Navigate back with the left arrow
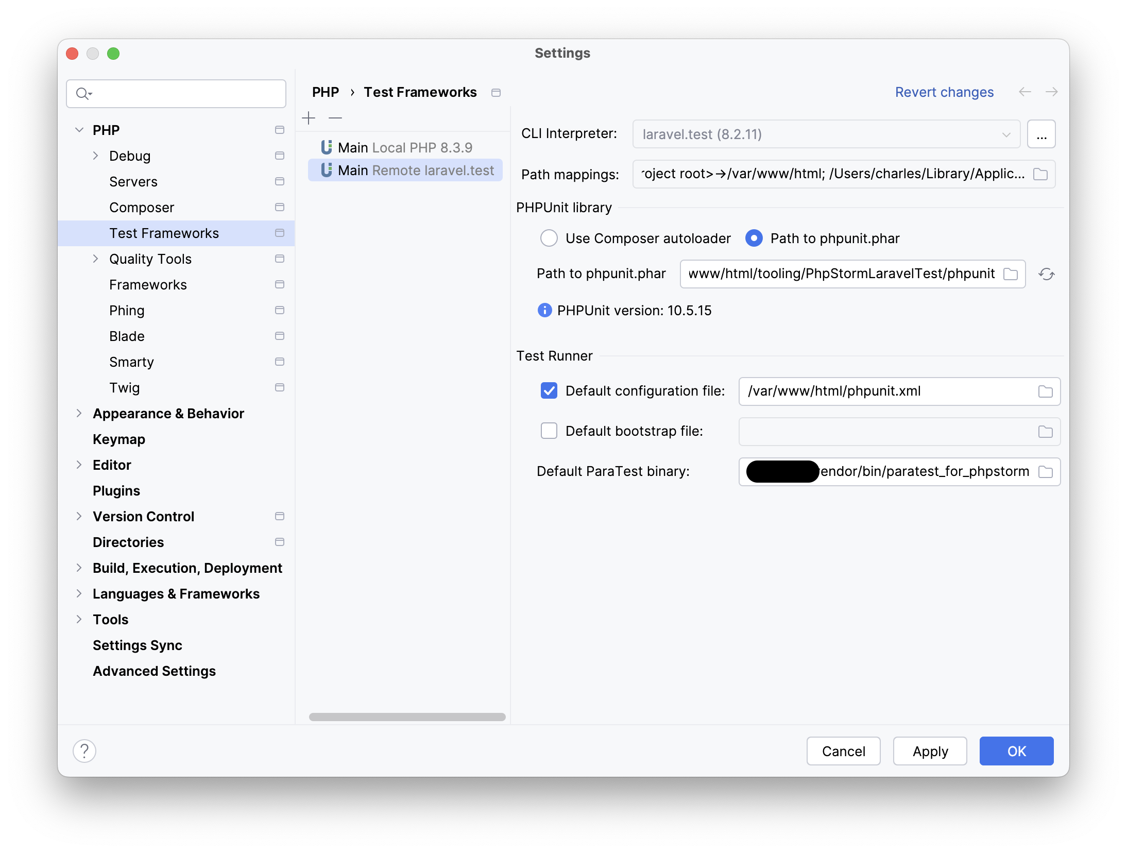 (x=1025, y=92)
